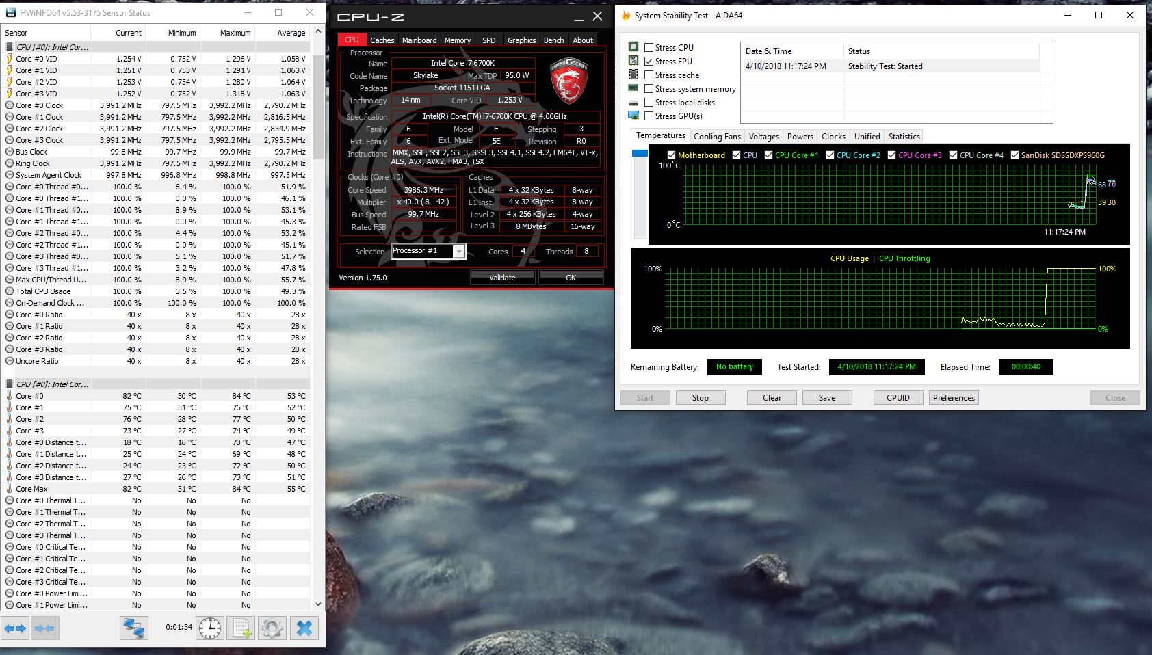Enable the Stress cache checkbox

pyautogui.click(x=649, y=75)
